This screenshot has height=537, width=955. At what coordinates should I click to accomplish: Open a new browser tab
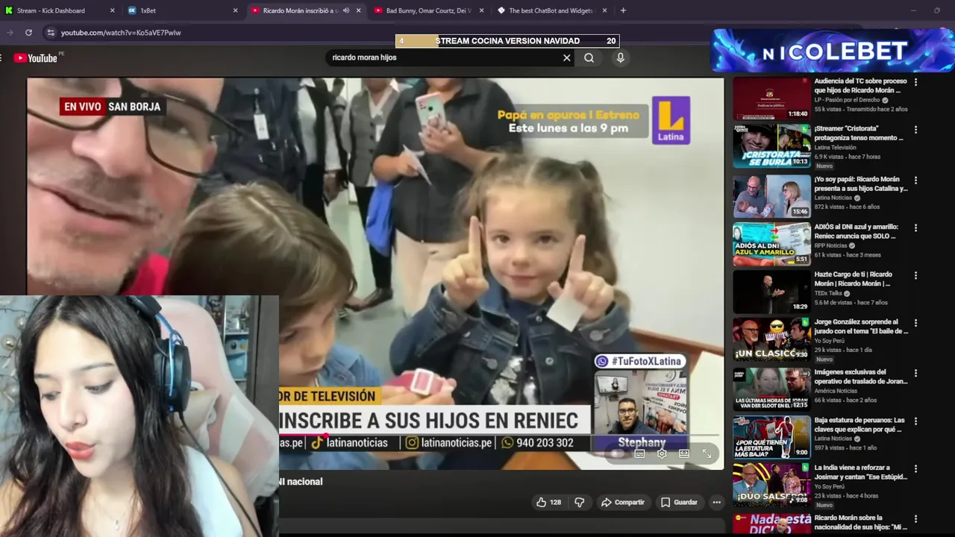pos(623,10)
